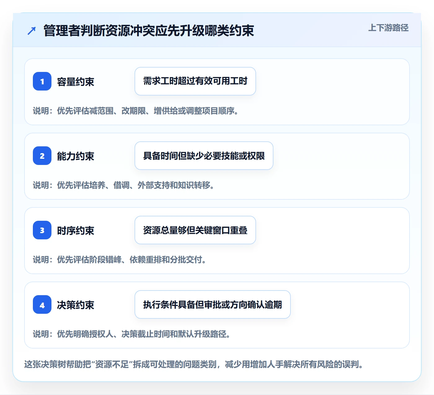Click the number 2 badge for 能力约束
Viewport: 434px width, 395px height.
point(42,156)
